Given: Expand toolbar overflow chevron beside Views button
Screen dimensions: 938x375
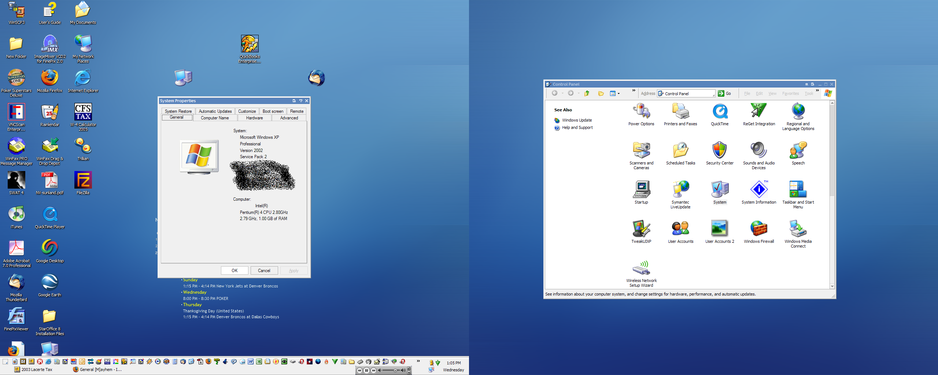Looking at the screenshot, I should tap(634, 90).
